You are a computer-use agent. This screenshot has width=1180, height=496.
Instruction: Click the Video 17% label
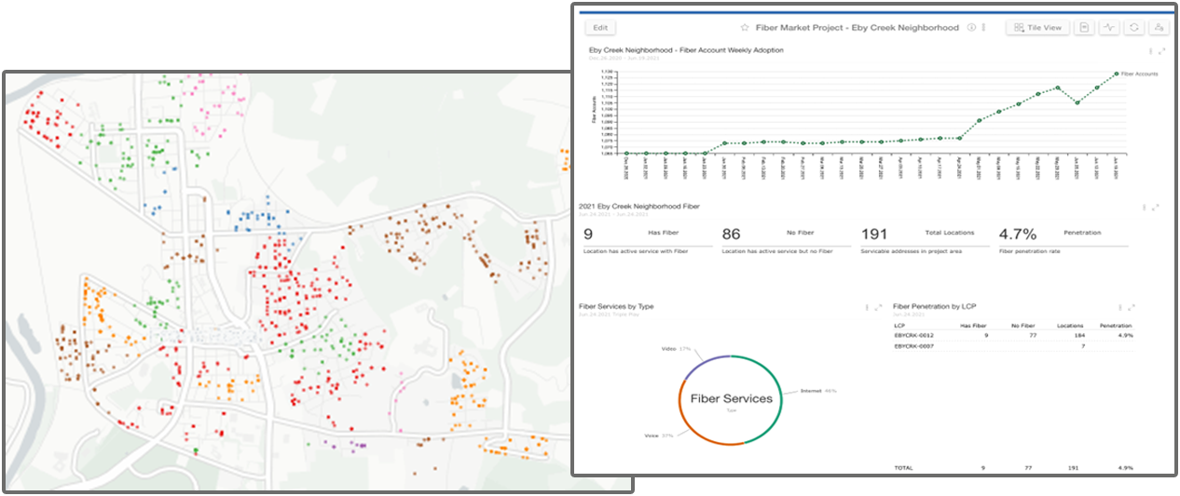coord(676,349)
